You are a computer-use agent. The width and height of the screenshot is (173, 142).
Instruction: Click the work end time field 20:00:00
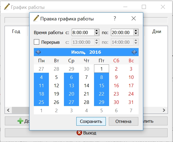tap(122, 32)
